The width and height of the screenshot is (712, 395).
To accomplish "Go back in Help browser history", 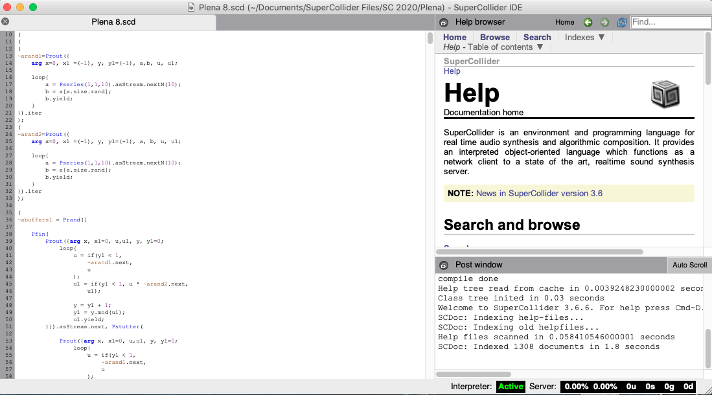I will tap(588, 22).
